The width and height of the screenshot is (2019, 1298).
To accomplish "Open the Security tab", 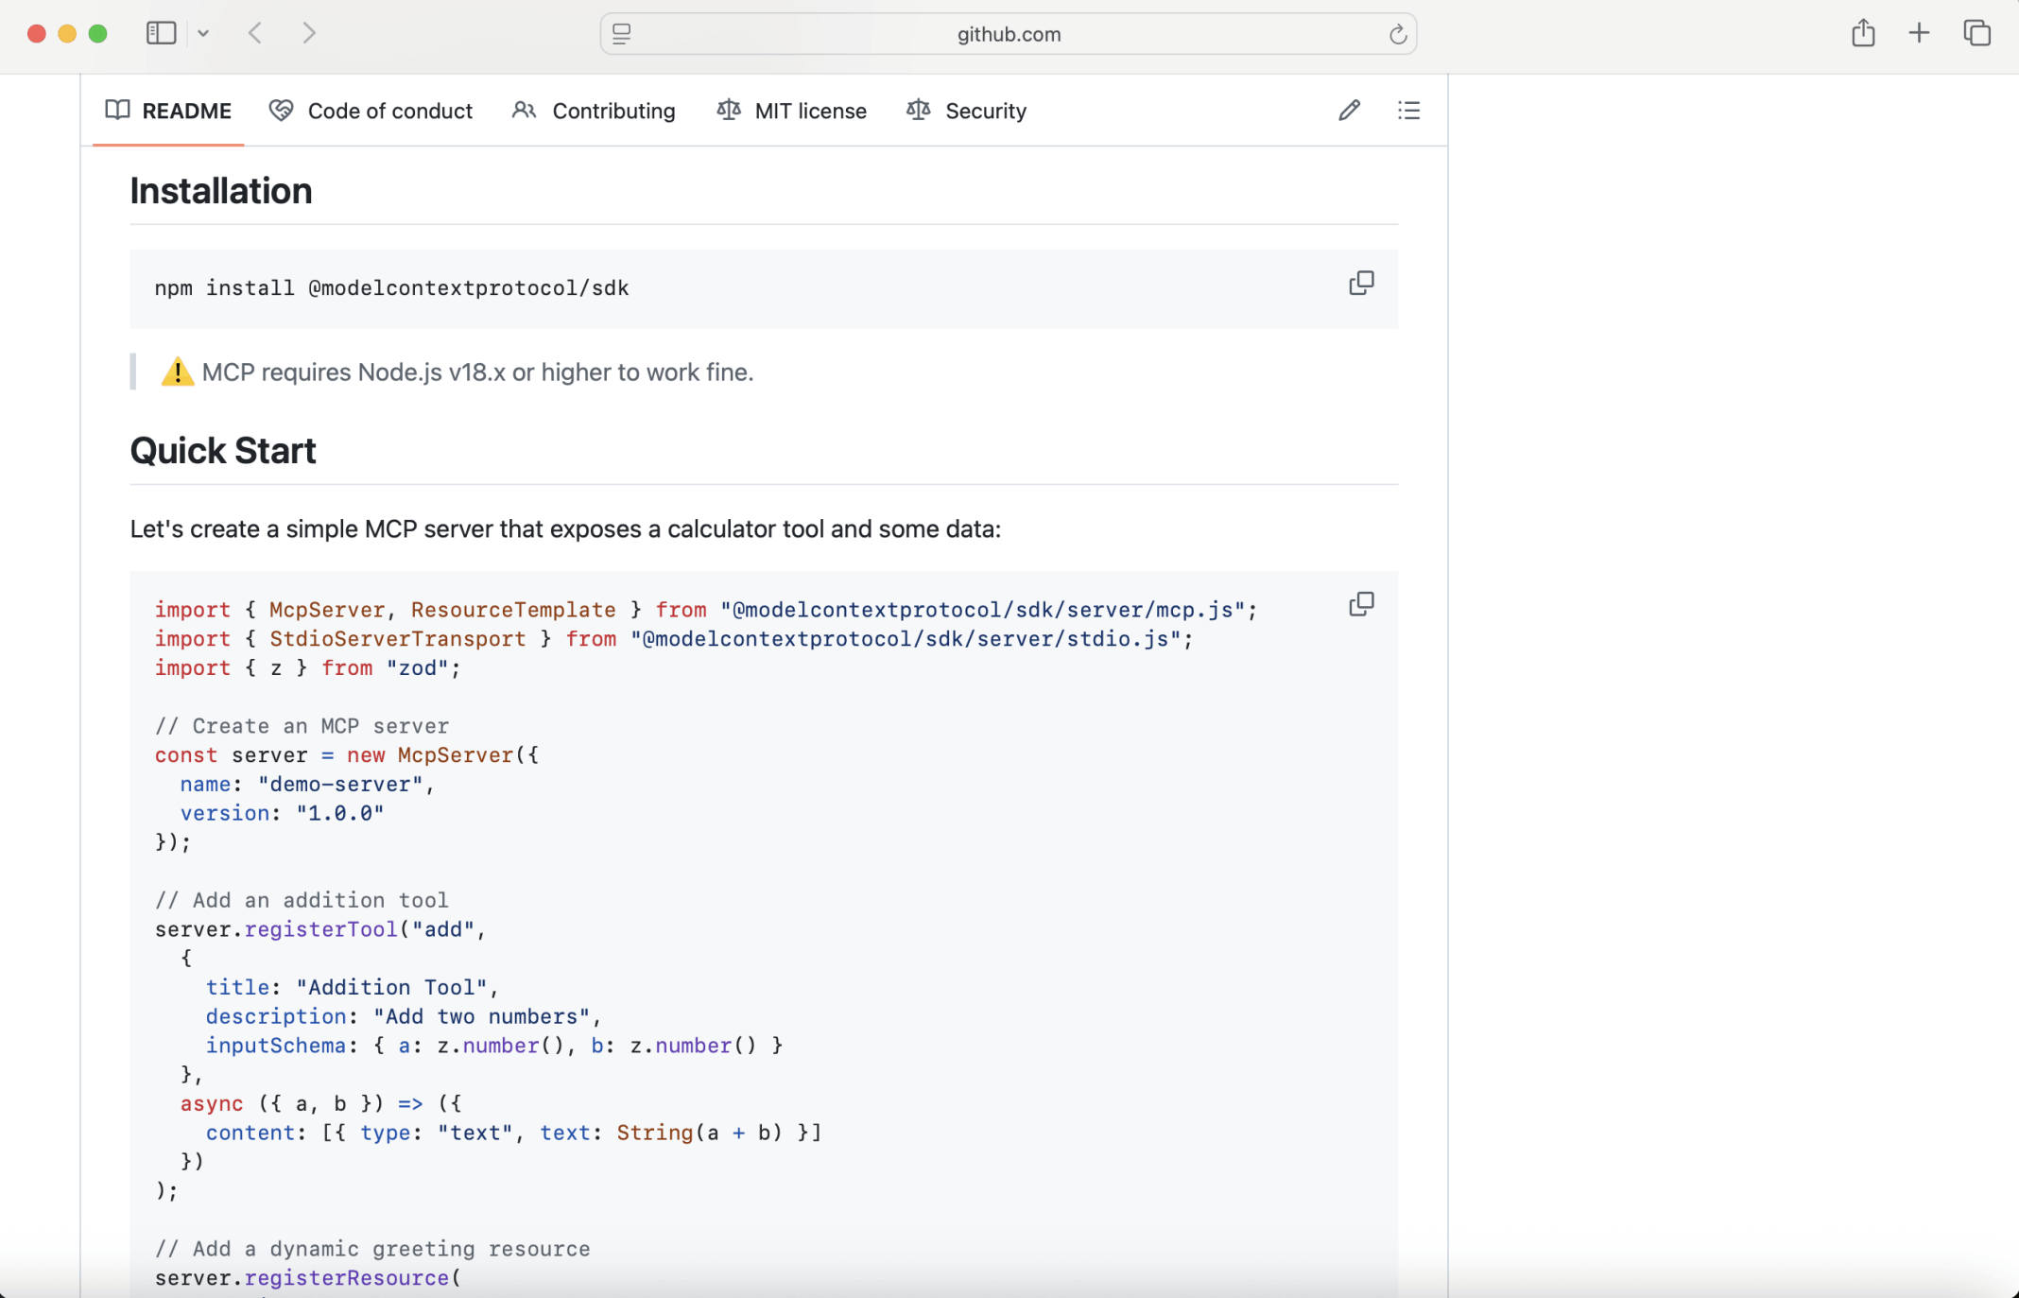I will 966,111.
